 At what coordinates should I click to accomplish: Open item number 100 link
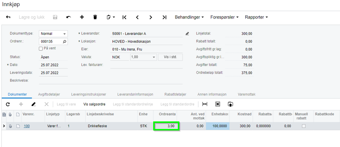(27, 126)
